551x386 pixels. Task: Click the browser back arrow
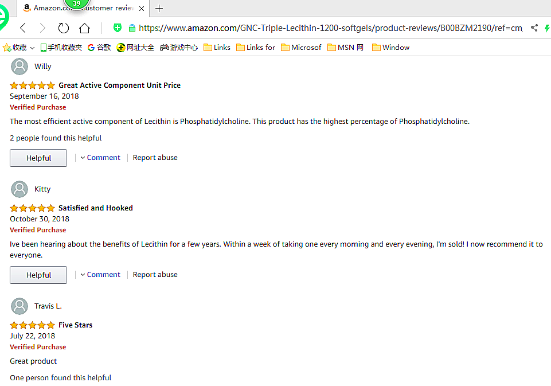(23, 28)
